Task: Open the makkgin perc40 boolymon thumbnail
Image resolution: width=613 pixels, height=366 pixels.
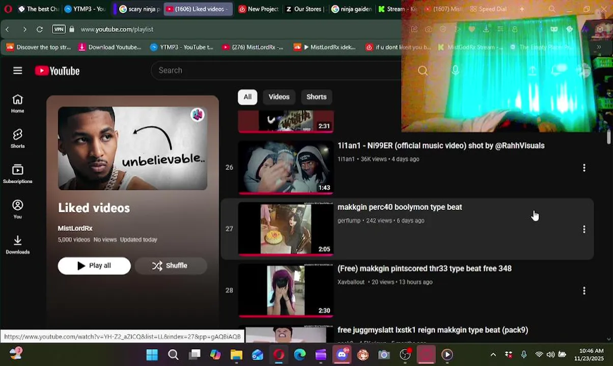Action: [286, 229]
